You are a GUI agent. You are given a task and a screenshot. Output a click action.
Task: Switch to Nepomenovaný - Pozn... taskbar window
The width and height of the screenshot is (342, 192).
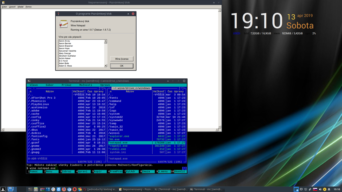click(136, 189)
